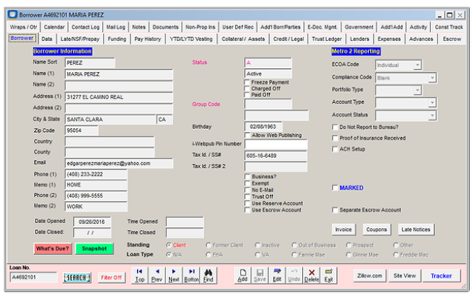Open the Tracker button

[441, 276]
